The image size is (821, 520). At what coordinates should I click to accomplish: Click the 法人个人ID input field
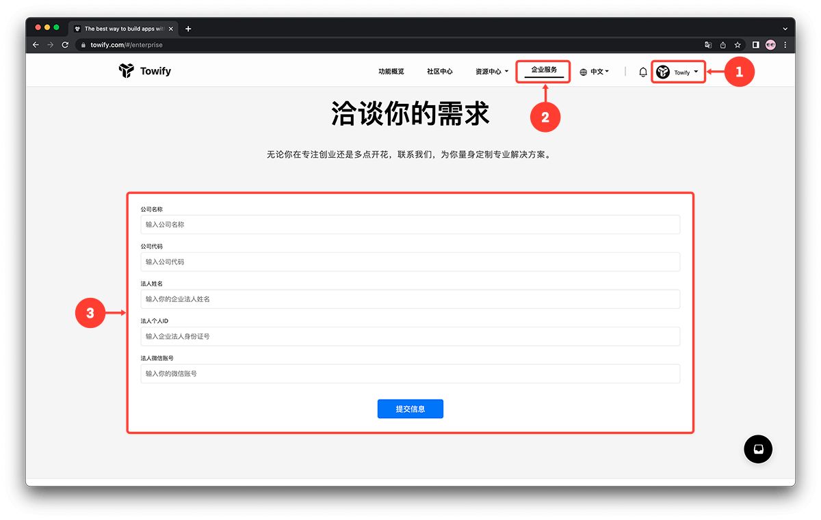click(x=410, y=336)
